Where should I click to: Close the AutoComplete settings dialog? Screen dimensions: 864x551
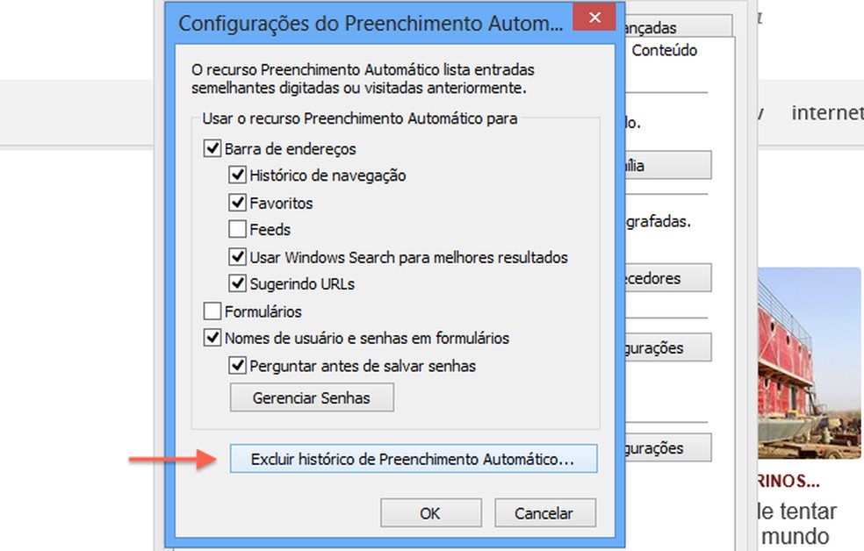tap(594, 17)
